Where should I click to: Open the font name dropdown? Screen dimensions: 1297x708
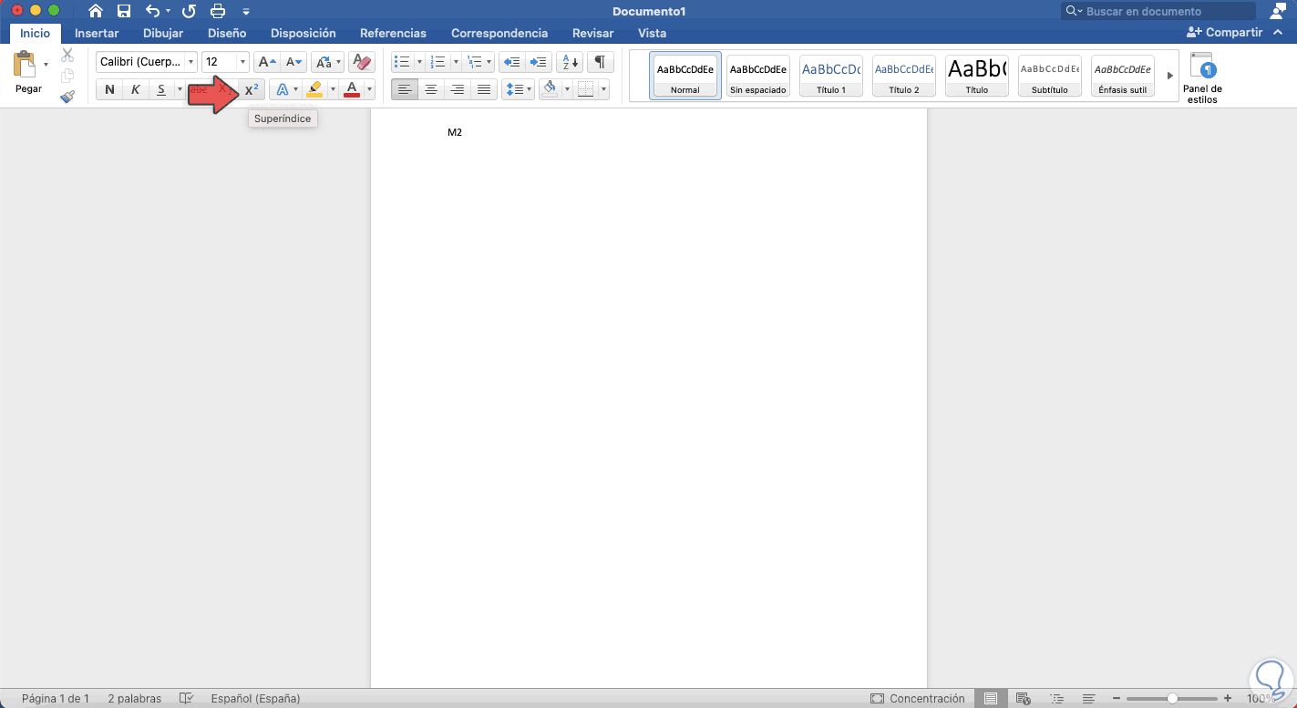coord(190,62)
